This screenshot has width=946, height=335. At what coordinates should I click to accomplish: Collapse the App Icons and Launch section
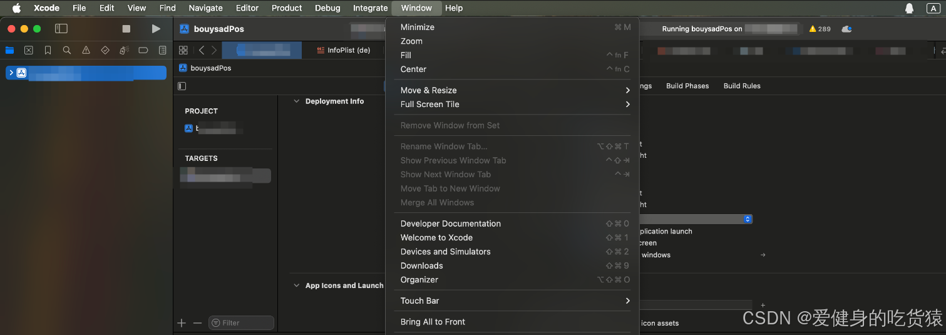pos(297,286)
